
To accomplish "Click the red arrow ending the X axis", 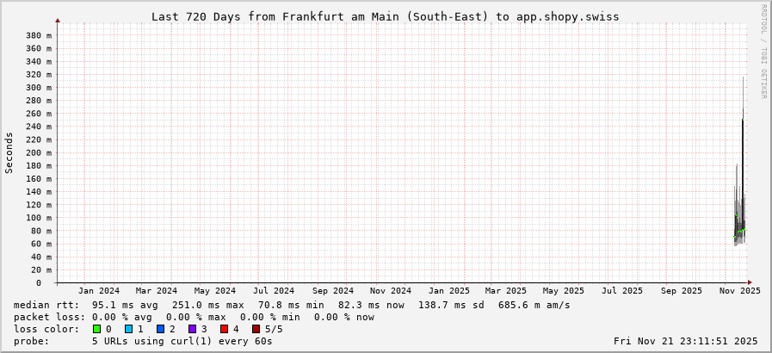I will (749, 282).
